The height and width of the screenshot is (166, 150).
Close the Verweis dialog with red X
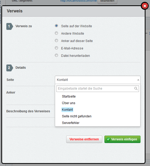pos(145,6)
